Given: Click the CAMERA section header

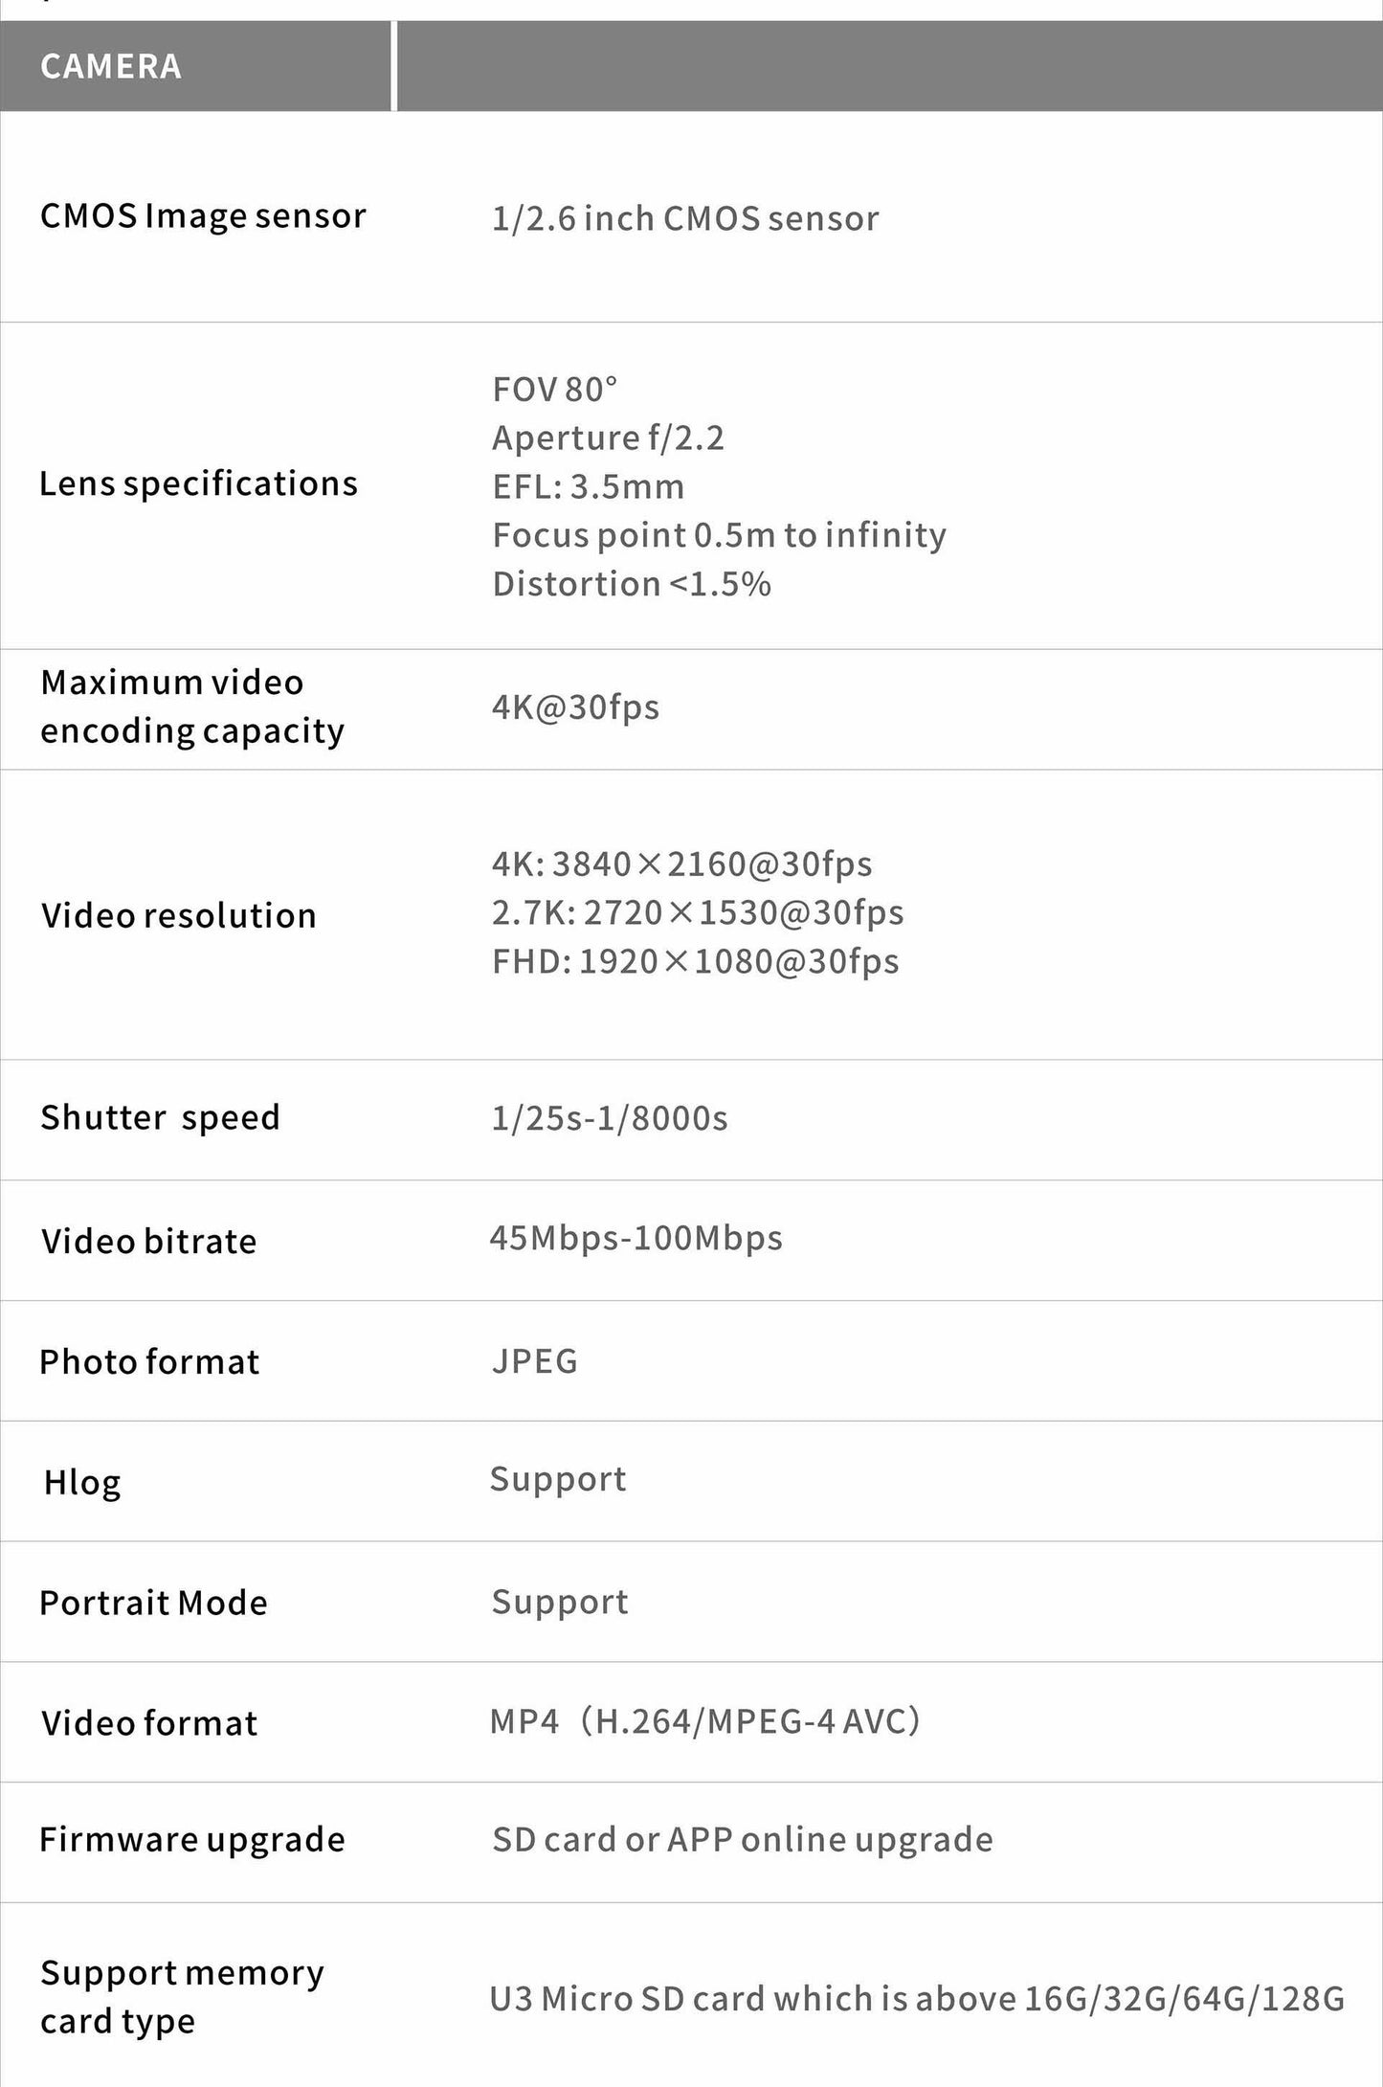Looking at the screenshot, I should coord(111,67).
